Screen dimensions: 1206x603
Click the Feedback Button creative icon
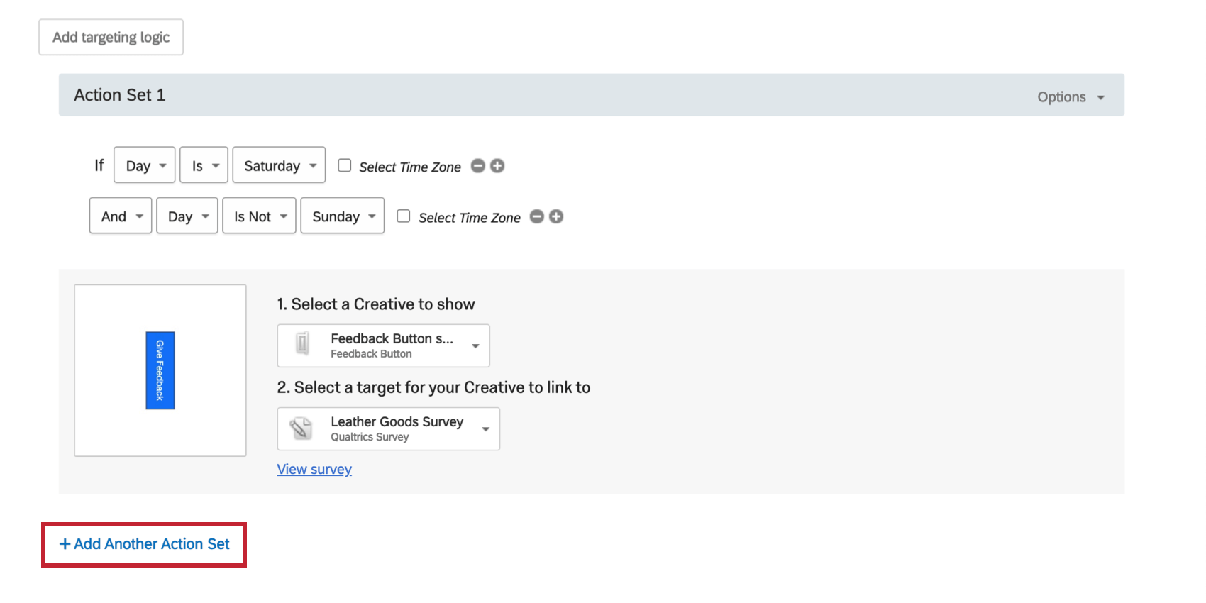coord(303,345)
